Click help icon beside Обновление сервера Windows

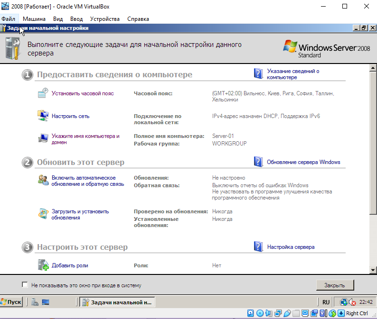point(258,162)
